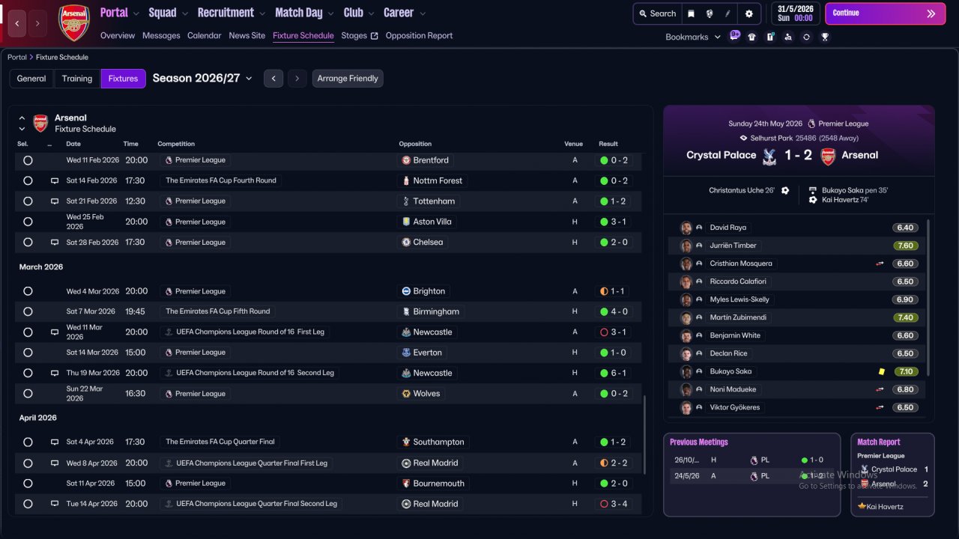
Task: Click the Continue button
Action: click(885, 13)
